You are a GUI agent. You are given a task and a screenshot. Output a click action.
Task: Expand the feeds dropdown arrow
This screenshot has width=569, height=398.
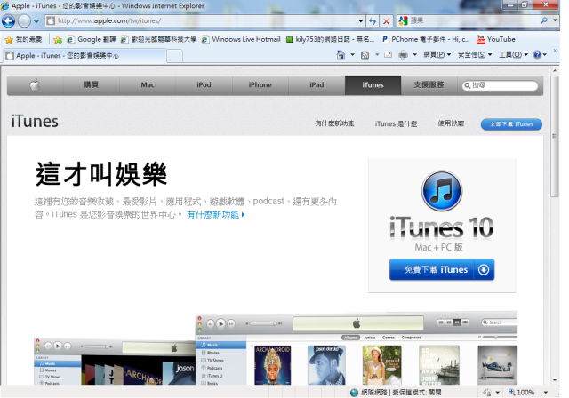(377, 55)
